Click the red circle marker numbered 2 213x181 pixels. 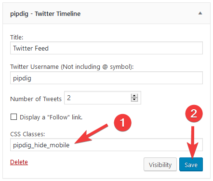pyautogui.click(x=194, y=114)
